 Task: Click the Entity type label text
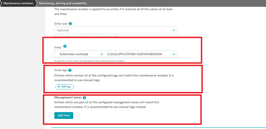(61, 24)
